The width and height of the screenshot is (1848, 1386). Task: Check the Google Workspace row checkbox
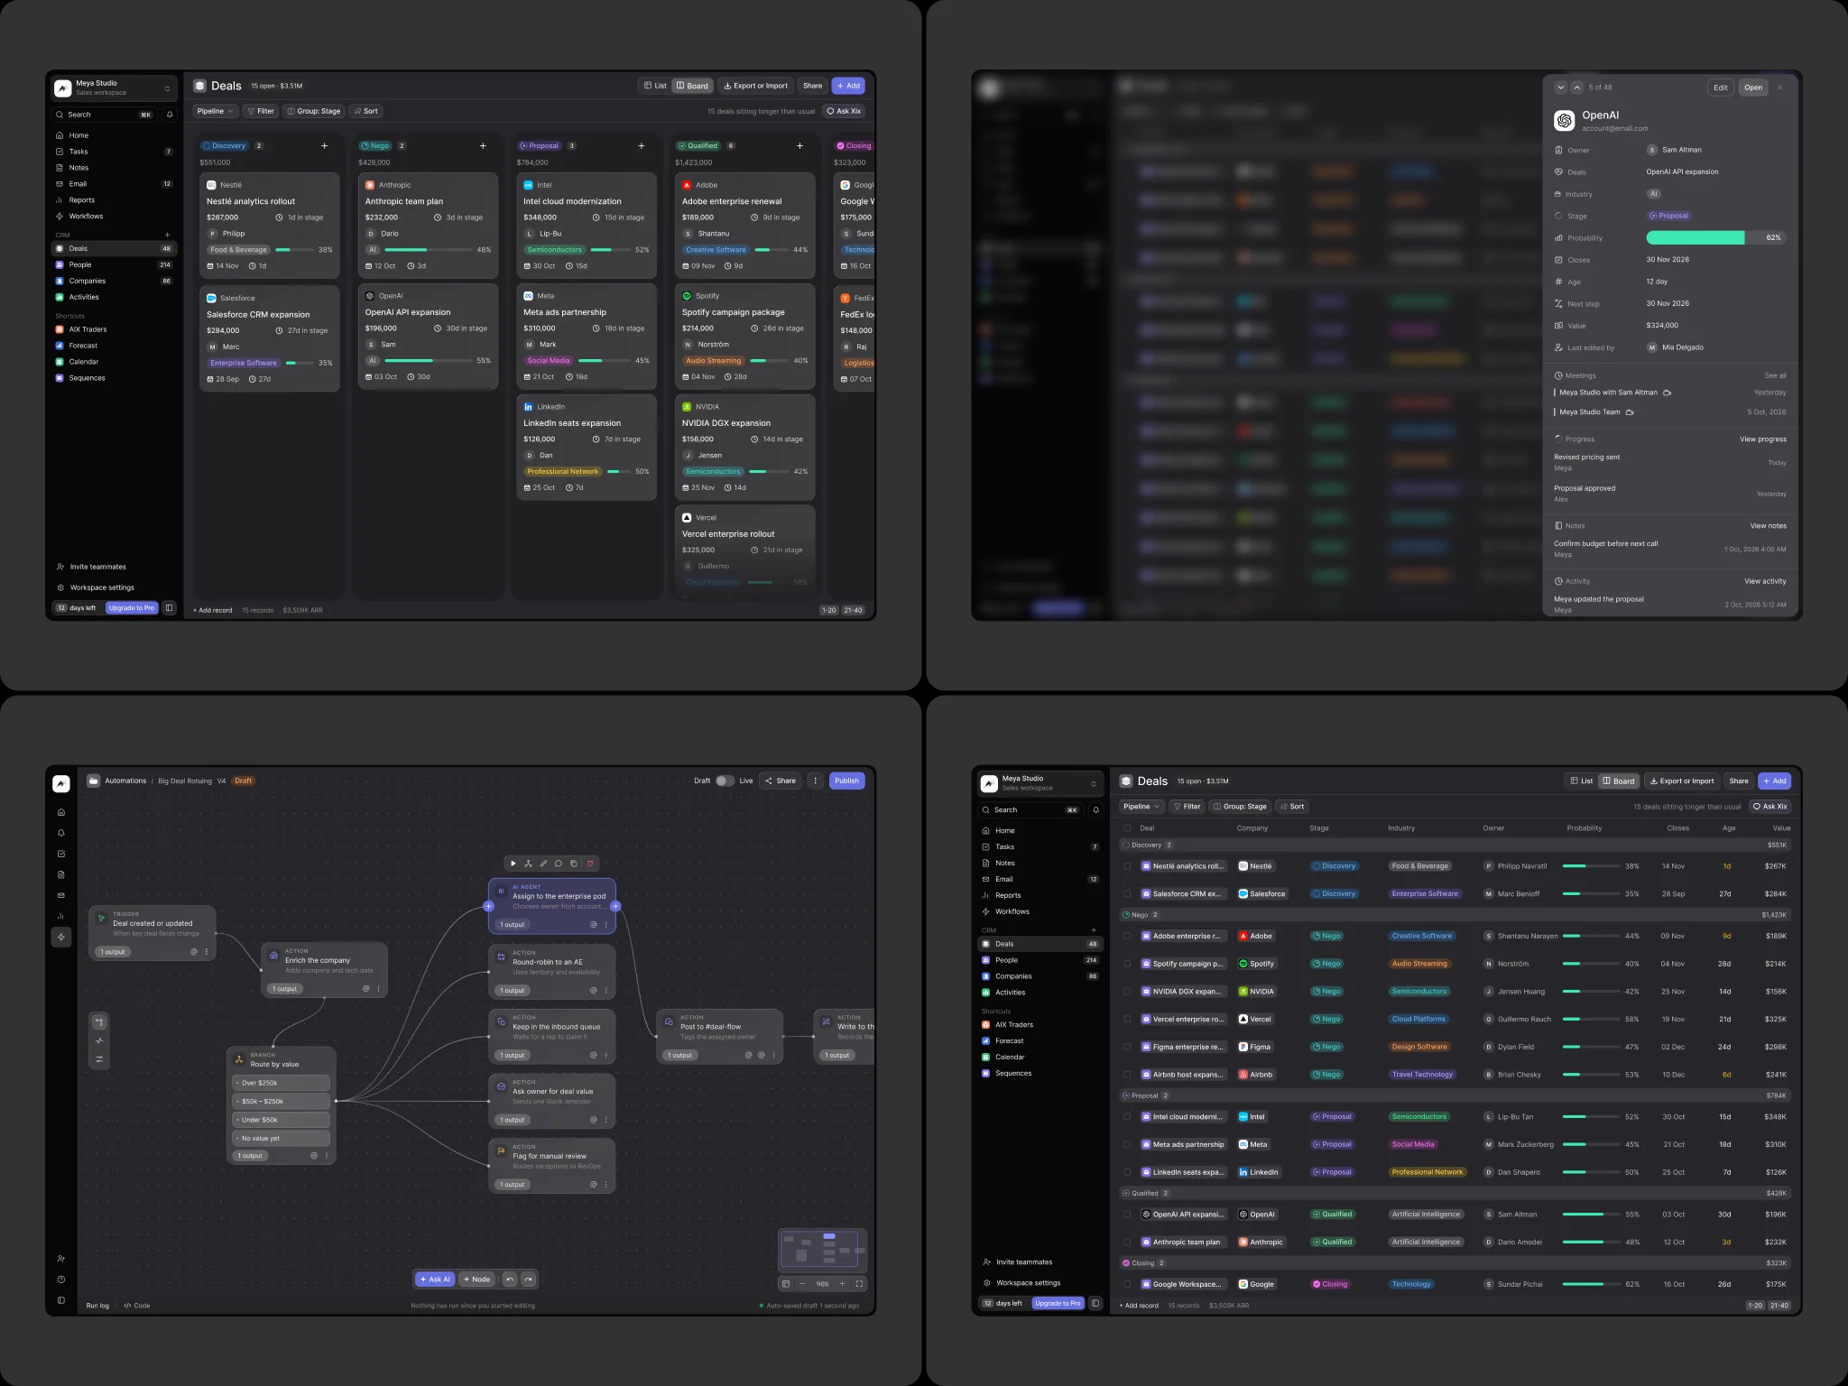pyautogui.click(x=1127, y=1284)
